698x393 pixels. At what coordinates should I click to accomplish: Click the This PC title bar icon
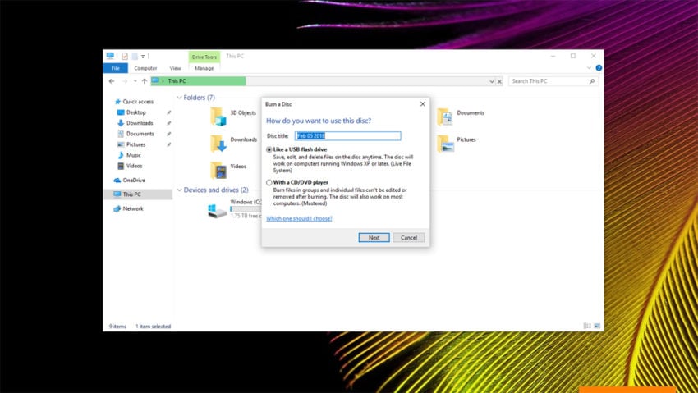[x=110, y=56]
